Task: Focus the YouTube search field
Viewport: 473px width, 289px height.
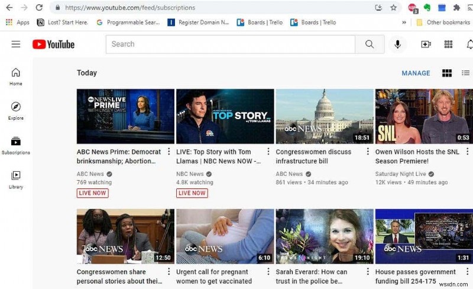Action: [x=231, y=44]
